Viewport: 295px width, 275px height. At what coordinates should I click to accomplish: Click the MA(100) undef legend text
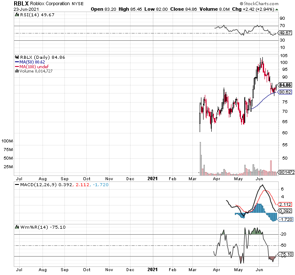click(34, 66)
